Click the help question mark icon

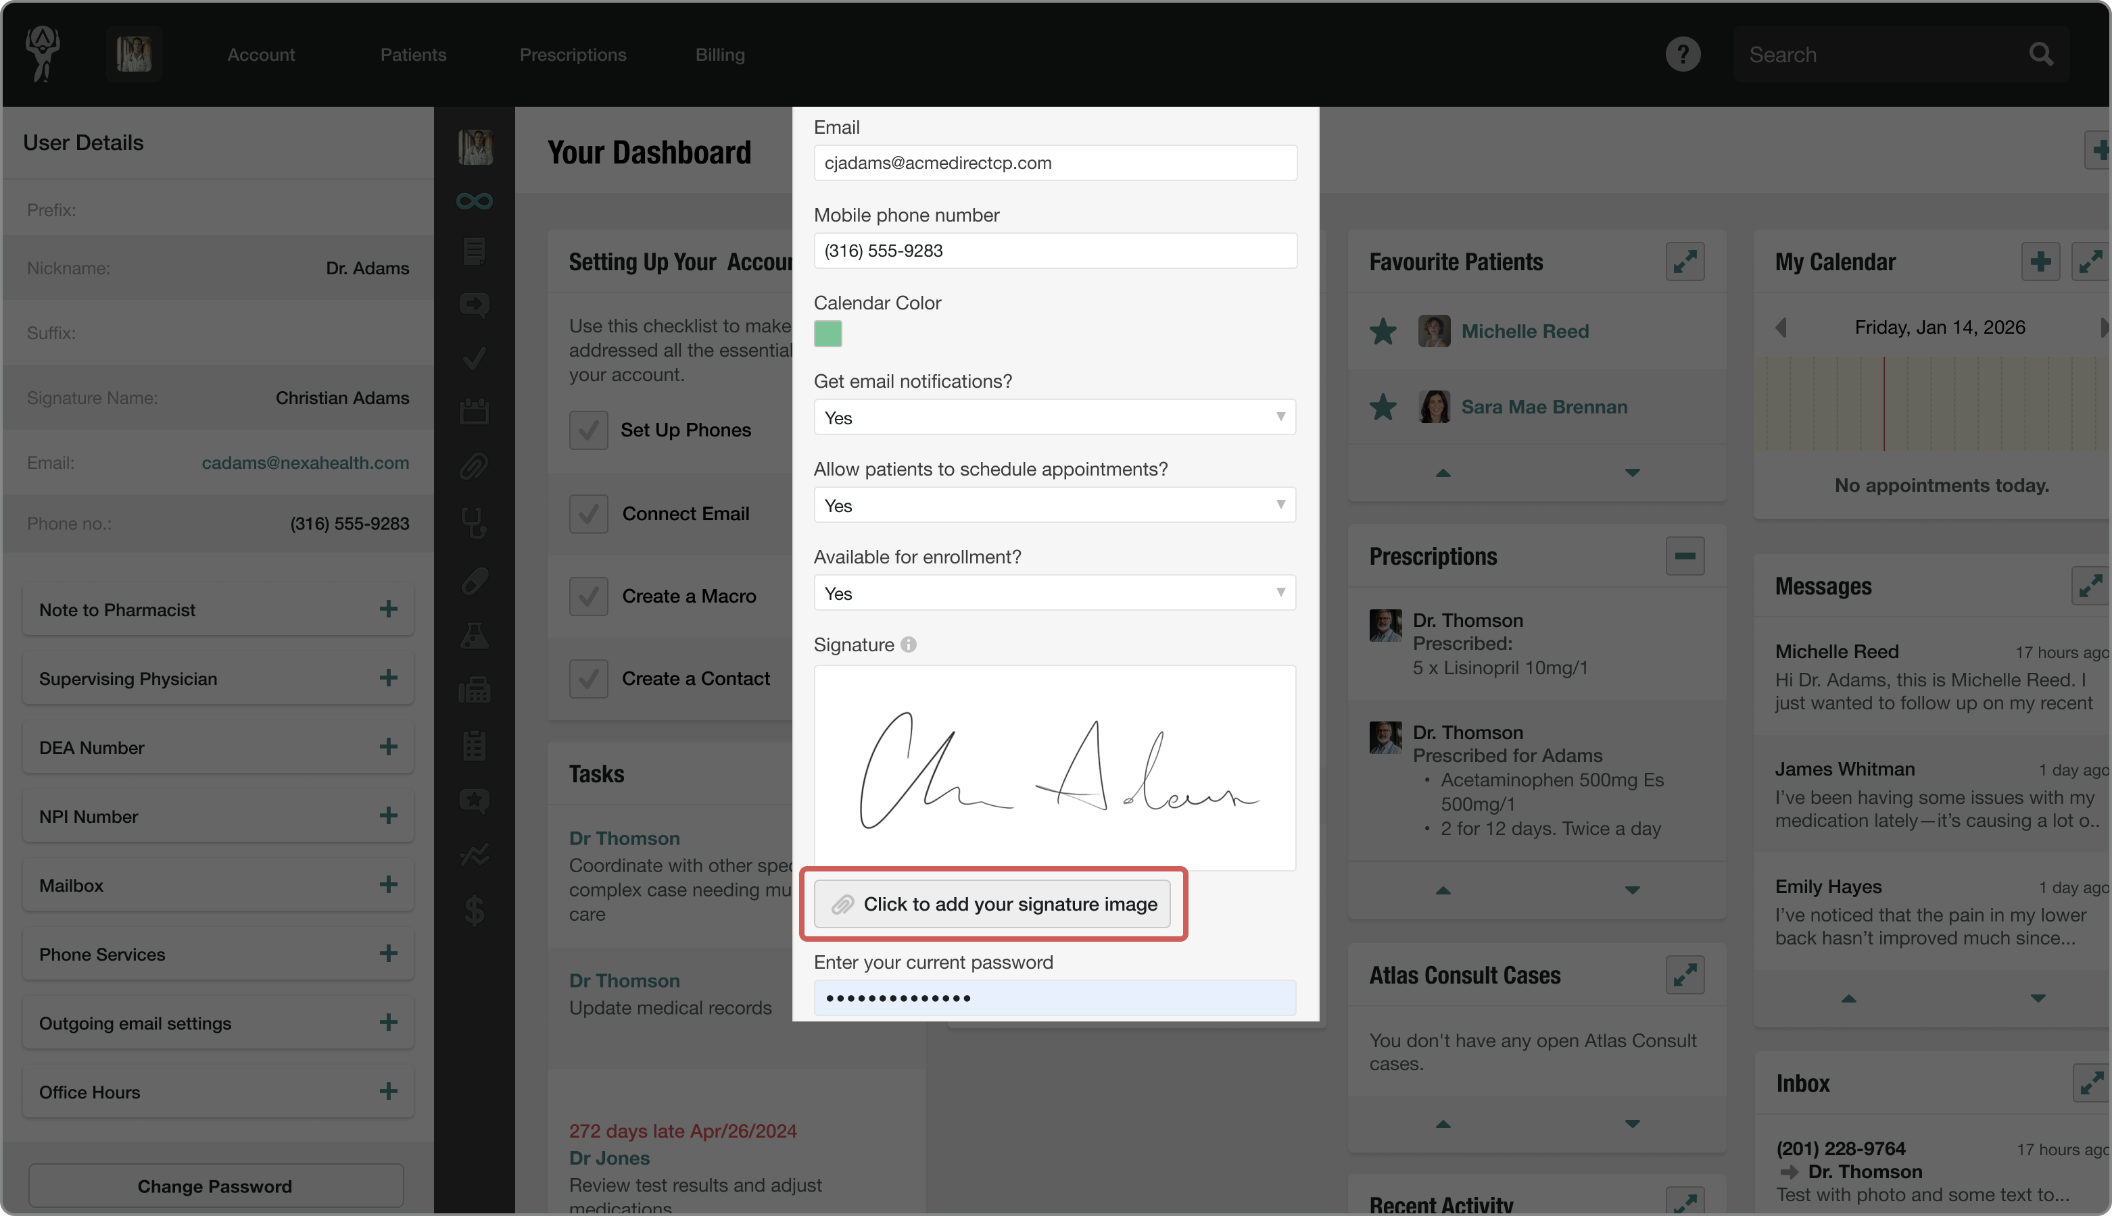(1683, 54)
